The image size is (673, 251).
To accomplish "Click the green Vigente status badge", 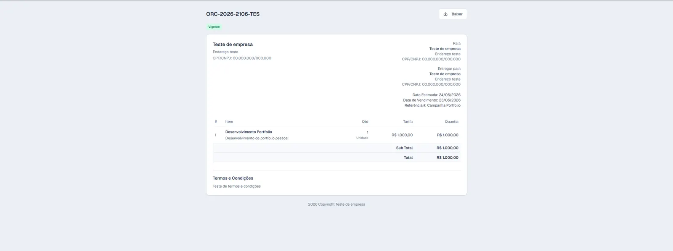I will pyautogui.click(x=214, y=27).
